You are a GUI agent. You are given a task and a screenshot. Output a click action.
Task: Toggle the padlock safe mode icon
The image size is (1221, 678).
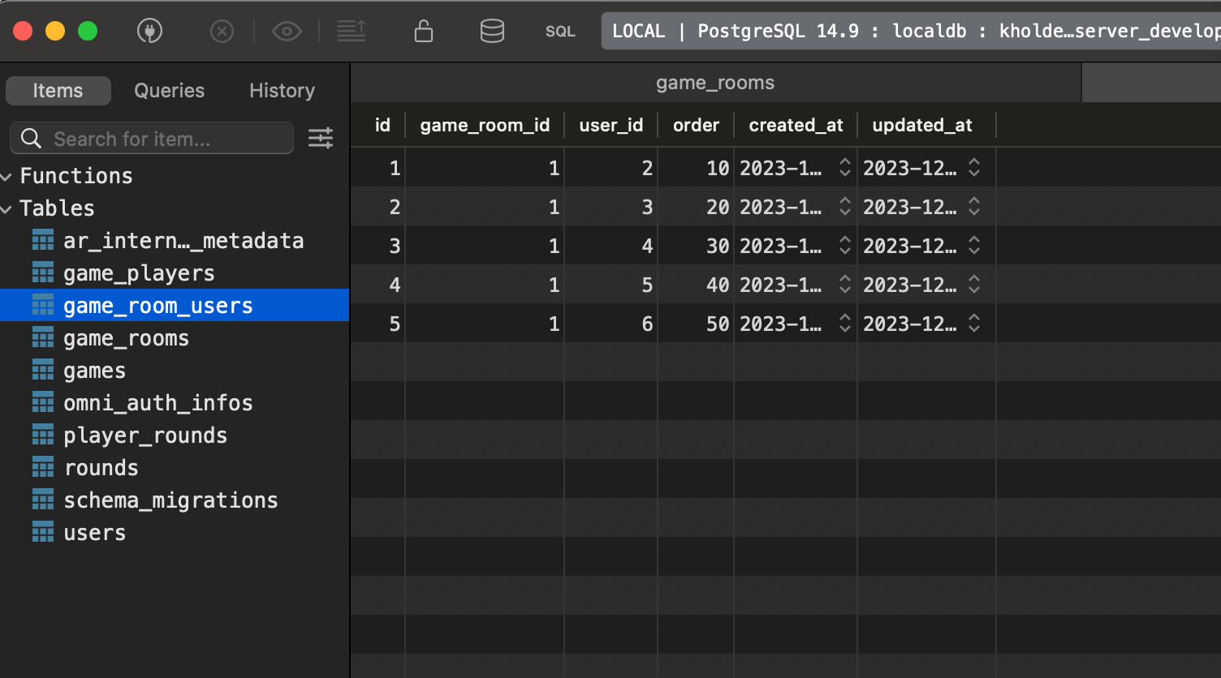pyautogui.click(x=423, y=32)
